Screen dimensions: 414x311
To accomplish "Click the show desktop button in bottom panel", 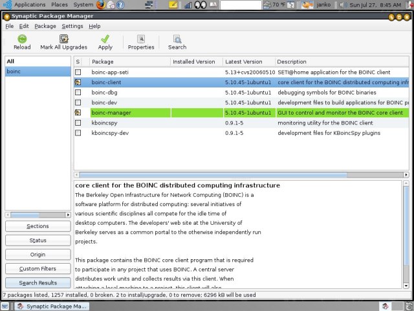I will pyautogui.click(x=5, y=306).
